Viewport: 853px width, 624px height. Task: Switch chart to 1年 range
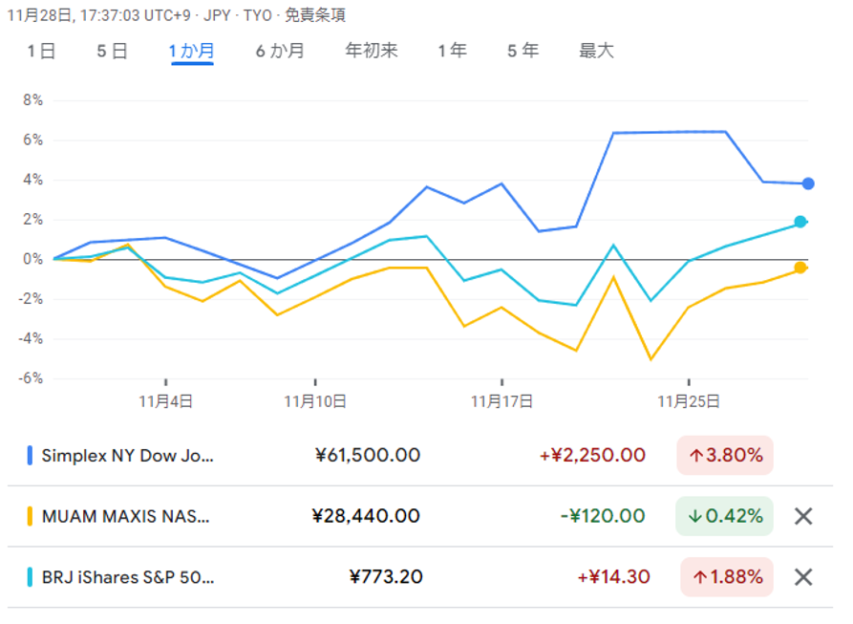(452, 52)
